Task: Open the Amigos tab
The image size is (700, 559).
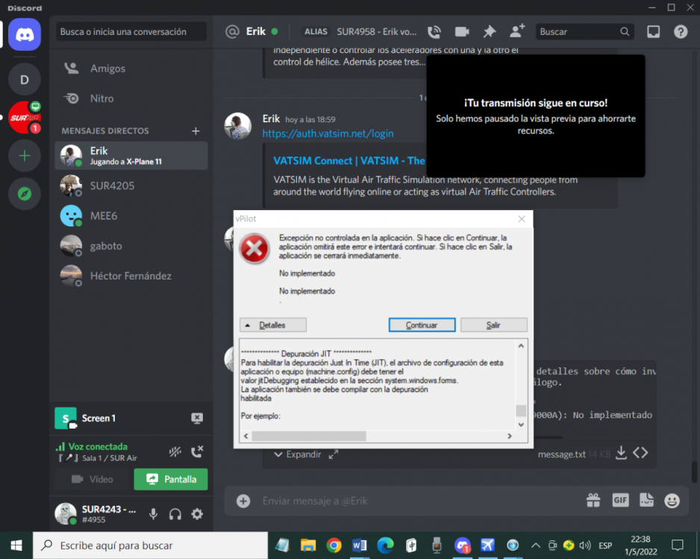Action: (x=107, y=69)
